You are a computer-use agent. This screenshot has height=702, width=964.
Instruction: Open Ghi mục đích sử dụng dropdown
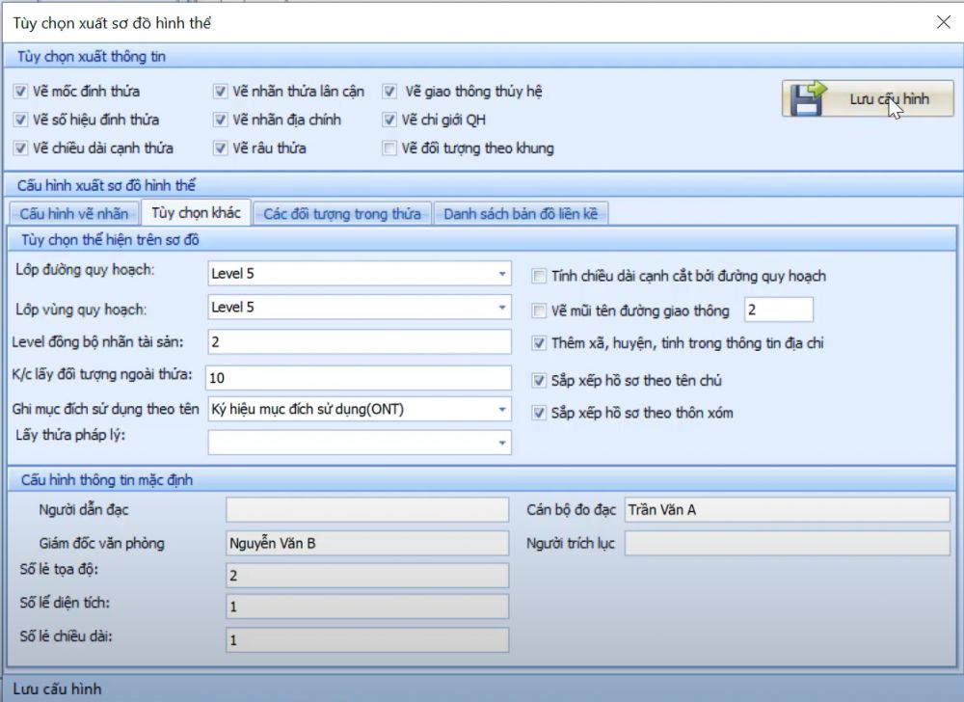[x=501, y=410]
